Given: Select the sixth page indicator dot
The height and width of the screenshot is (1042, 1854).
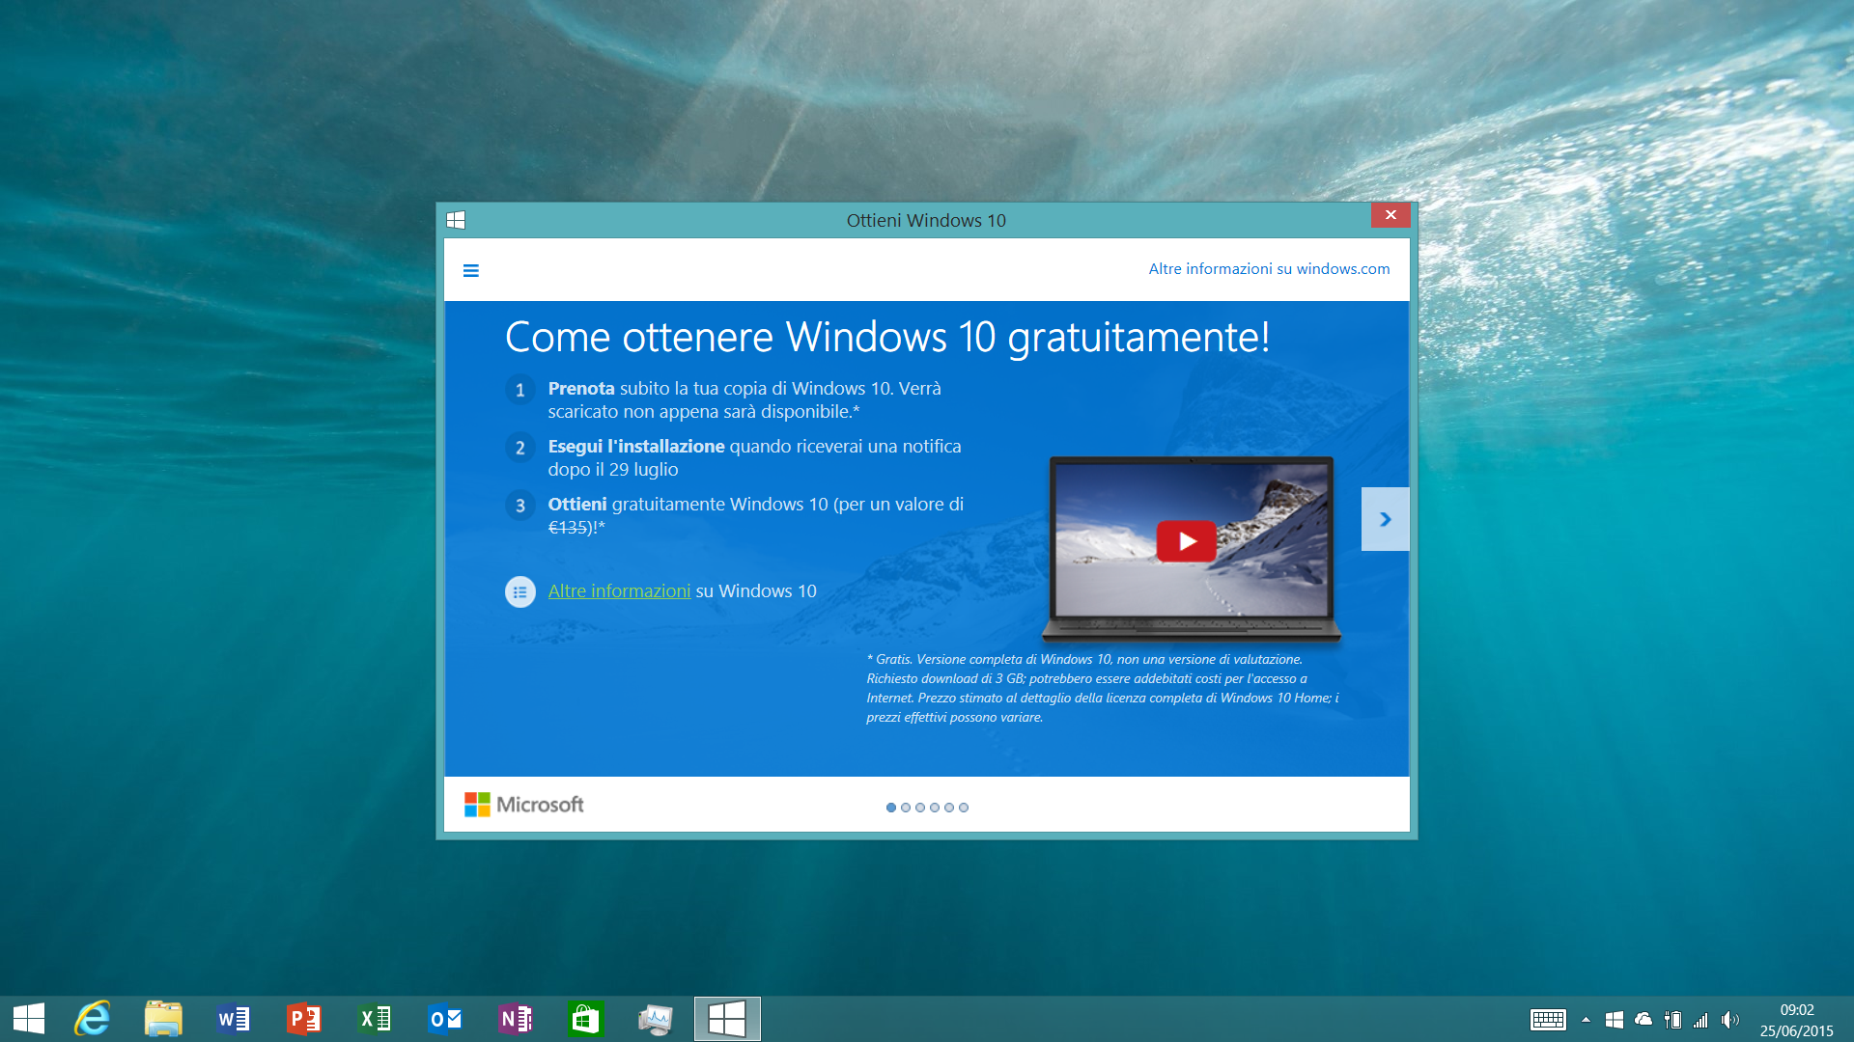Looking at the screenshot, I should 964,808.
